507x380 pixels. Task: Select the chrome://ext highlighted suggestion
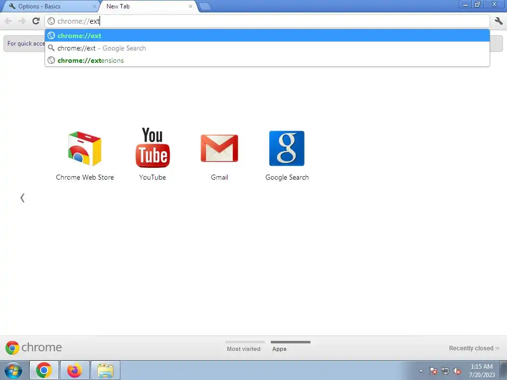click(267, 36)
